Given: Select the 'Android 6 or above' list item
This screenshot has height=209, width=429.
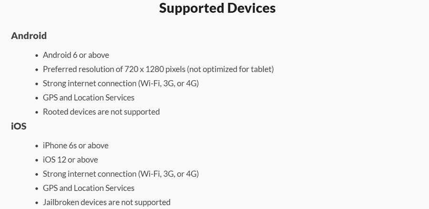Looking at the screenshot, I should click(x=76, y=55).
